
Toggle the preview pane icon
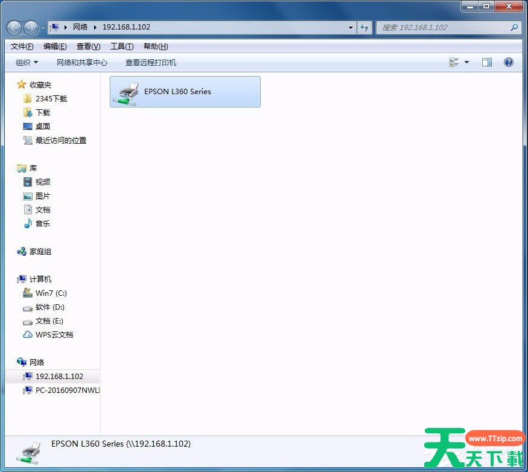[x=486, y=62]
